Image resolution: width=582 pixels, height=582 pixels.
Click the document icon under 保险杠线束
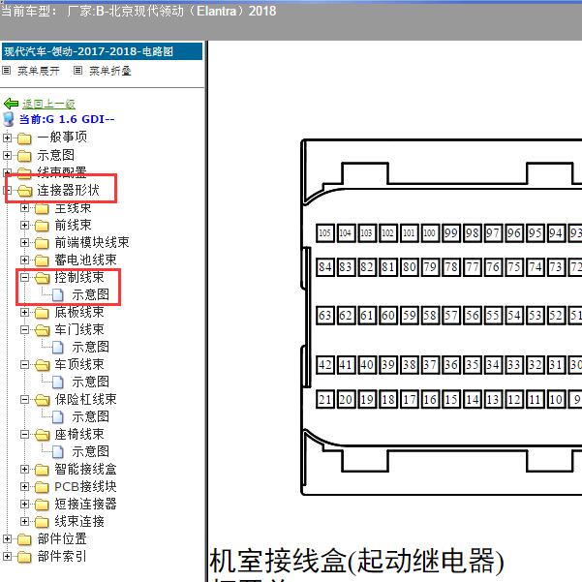57,417
